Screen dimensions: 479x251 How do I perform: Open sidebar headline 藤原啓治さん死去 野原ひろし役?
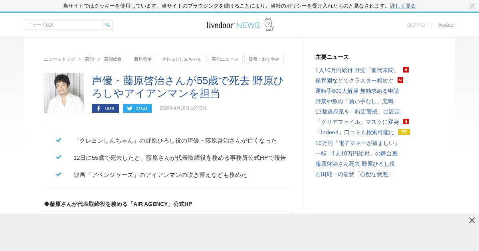355,164
